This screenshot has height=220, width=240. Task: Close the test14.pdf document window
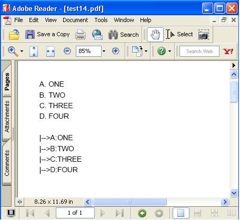[234, 20]
